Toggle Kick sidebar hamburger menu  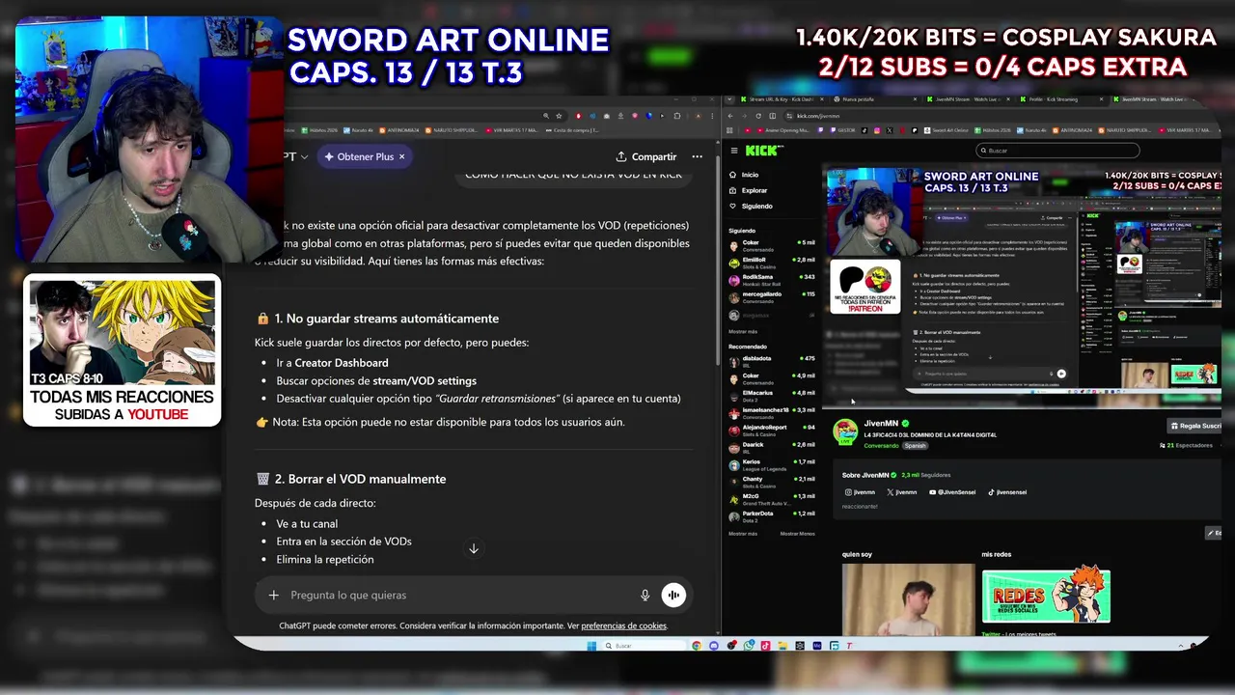click(734, 151)
